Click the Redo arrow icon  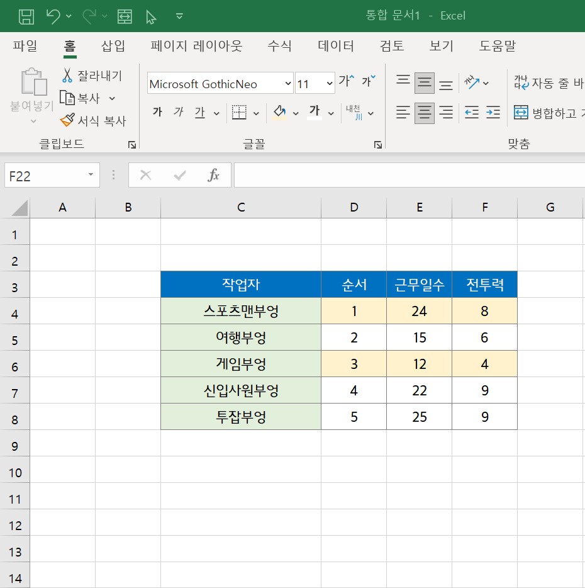(89, 16)
